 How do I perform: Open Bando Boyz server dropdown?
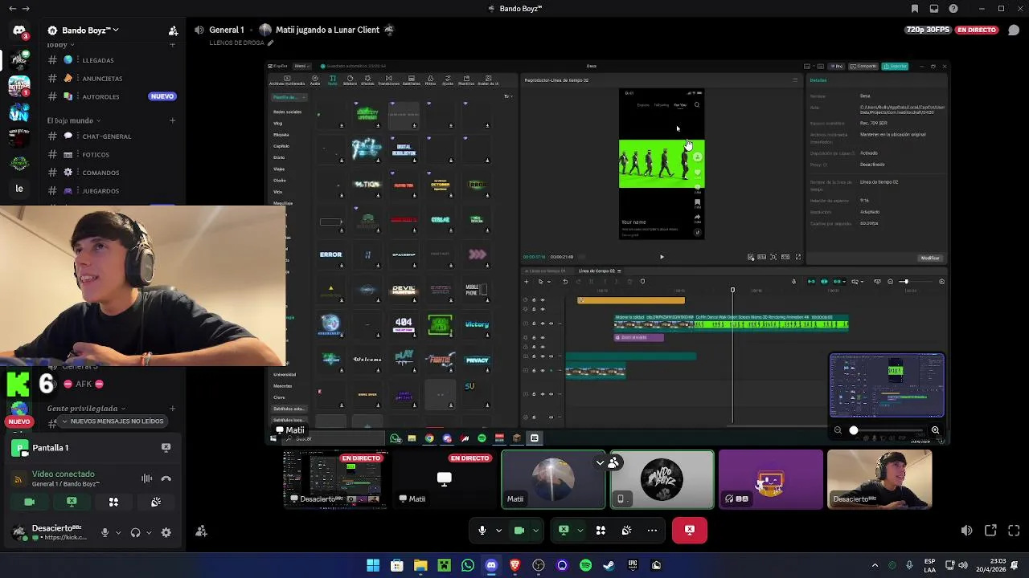point(83,31)
